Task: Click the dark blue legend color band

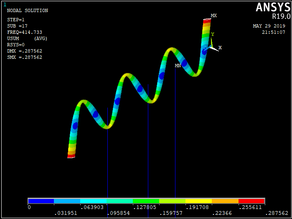Action: click(x=41, y=201)
